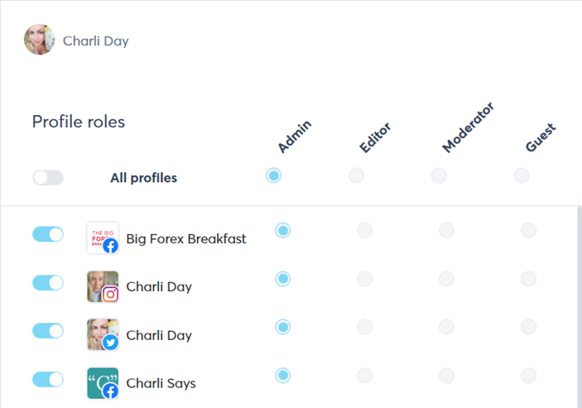
Task: Turn off the Charli Says profile toggle
Action: 48,380
